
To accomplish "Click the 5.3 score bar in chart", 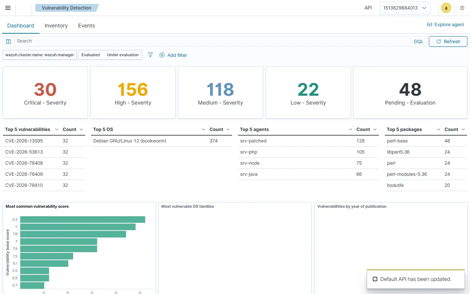I will [83, 220].
